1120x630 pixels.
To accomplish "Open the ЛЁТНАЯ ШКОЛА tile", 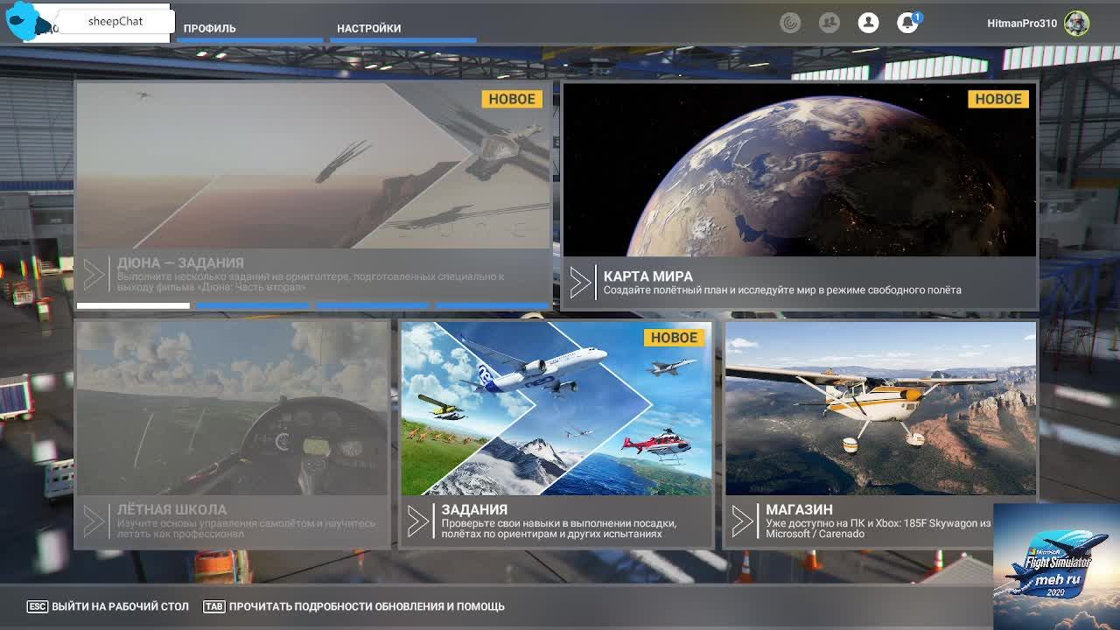I will point(233,435).
